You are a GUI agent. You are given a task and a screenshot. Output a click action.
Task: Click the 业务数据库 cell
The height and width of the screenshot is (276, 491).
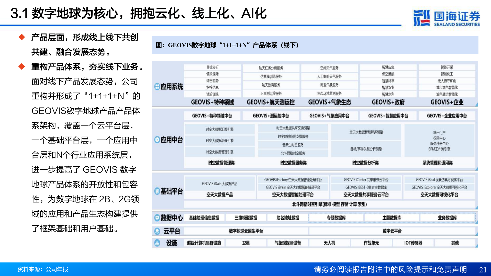click(x=447, y=218)
